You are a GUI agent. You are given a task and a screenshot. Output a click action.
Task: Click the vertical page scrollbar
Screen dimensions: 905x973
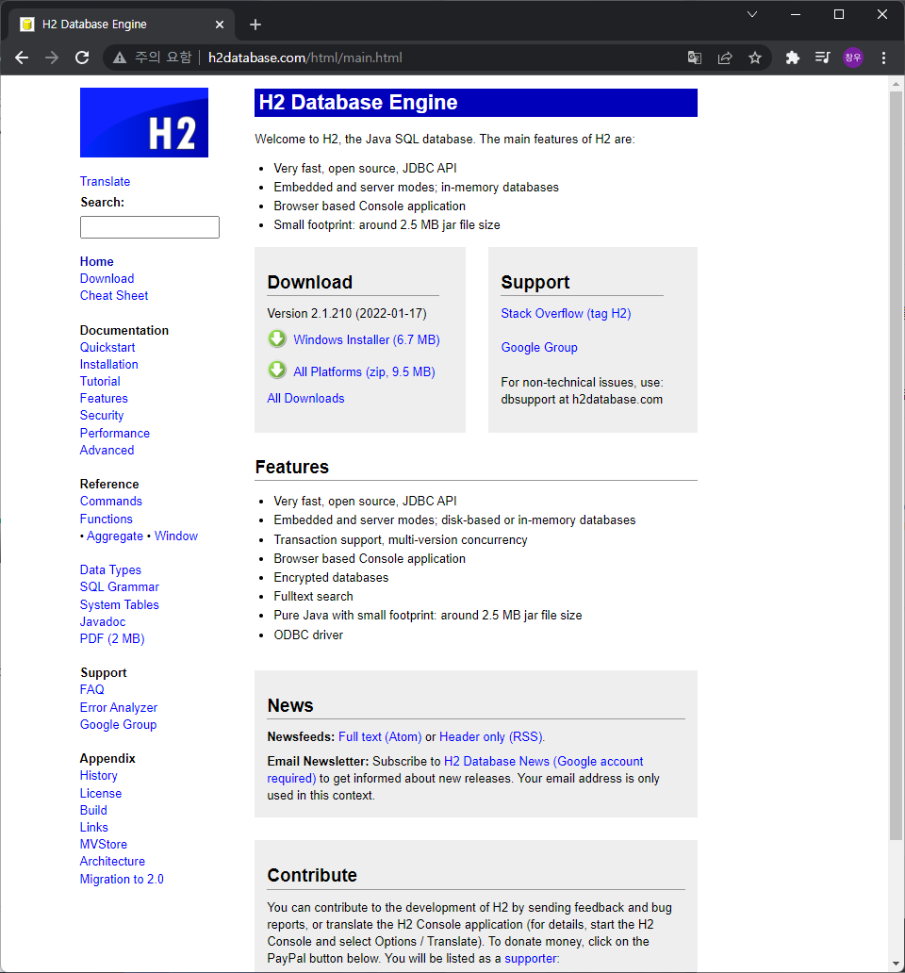[896, 466]
